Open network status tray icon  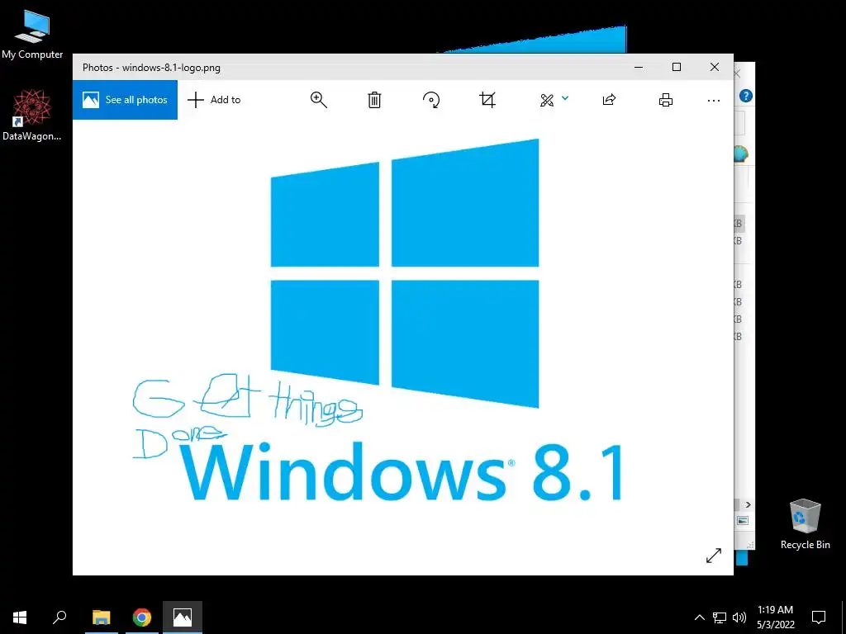click(720, 617)
